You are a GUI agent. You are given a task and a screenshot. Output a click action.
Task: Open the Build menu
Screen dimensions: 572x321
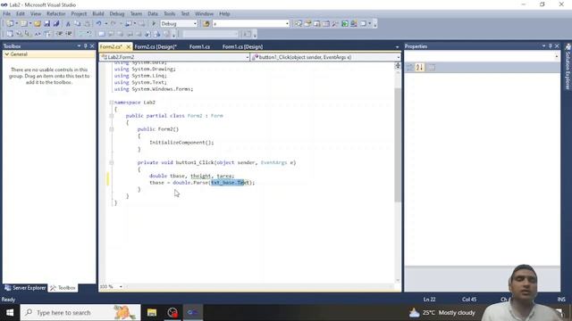98,14
